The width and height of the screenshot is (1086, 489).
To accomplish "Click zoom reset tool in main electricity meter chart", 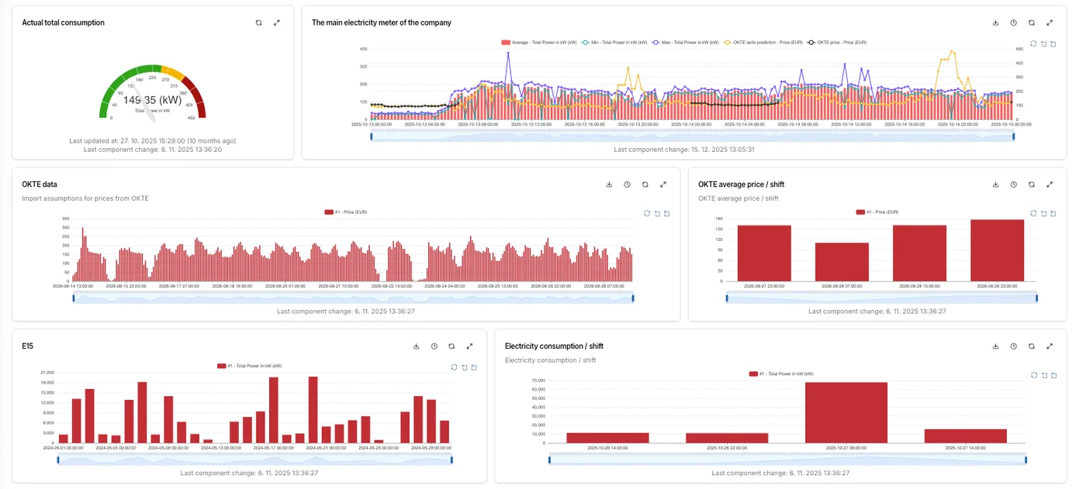I will [1054, 44].
